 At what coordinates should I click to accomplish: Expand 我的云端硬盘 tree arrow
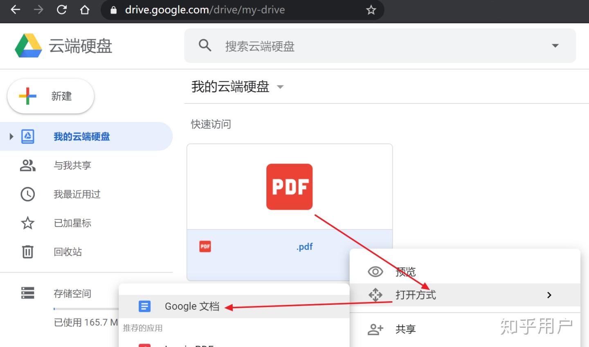11,137
